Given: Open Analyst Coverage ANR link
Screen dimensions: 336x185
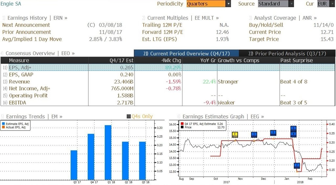Looking at the screenshot, I should point(285,18).
